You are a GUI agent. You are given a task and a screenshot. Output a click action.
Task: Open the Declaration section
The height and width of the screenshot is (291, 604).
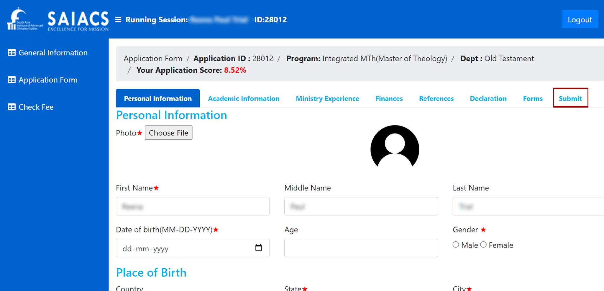(x=488, y=98)
